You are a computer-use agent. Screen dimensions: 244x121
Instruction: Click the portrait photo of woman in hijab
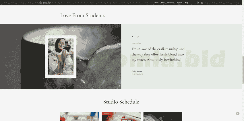[61, 56]
